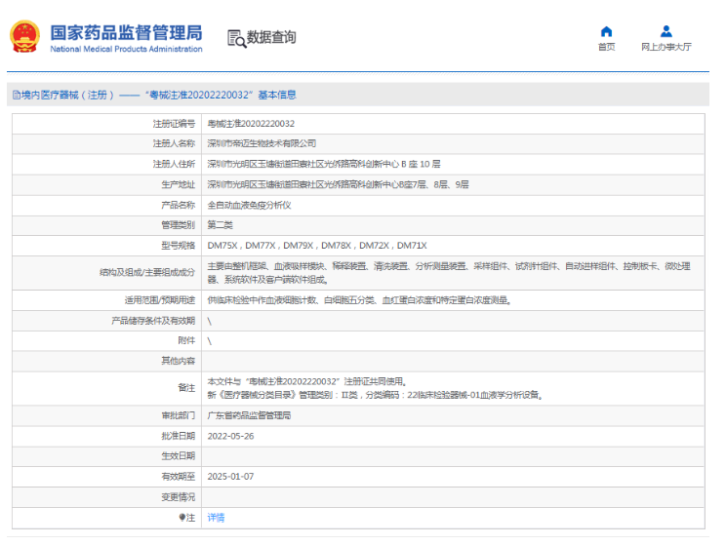Viewport: 726px width, 546px height.
Task: Click the 注册证编号 label
Action: [174, 124]
